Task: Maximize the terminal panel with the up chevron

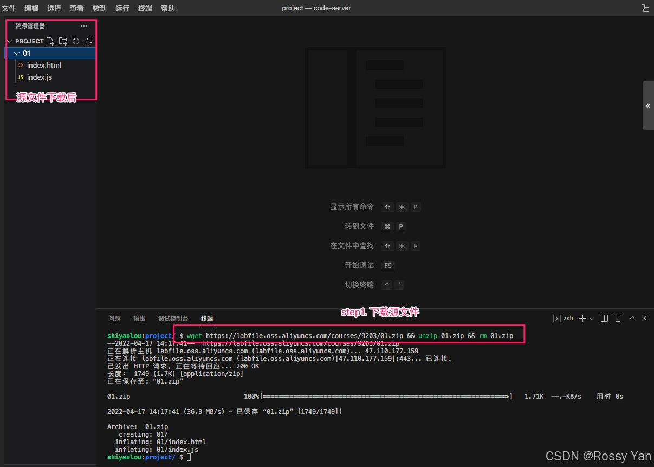Action: coord(632,319)
